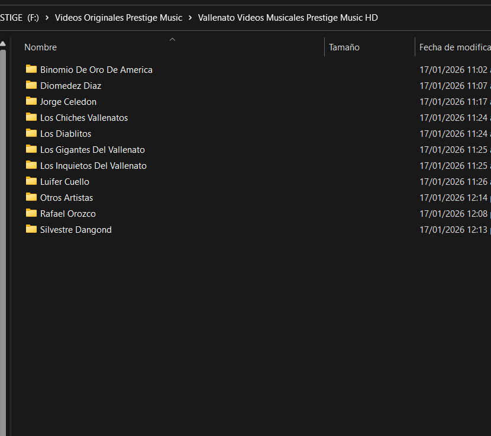Expand chevron after Videos Originales Prestige Music
491x436 pixels.
pyautogui.click(x=190, y=18)
